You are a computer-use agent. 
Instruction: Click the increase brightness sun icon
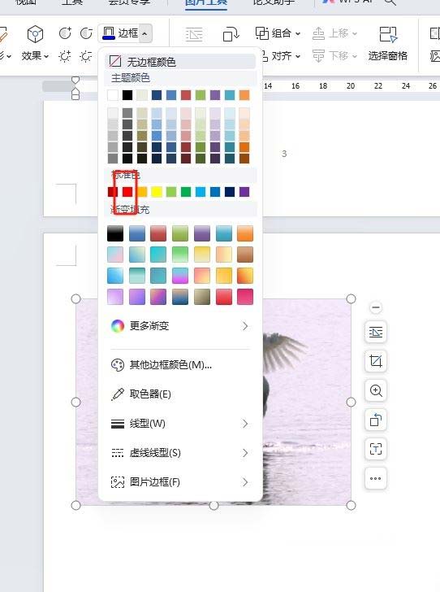(x=65, y=56)
